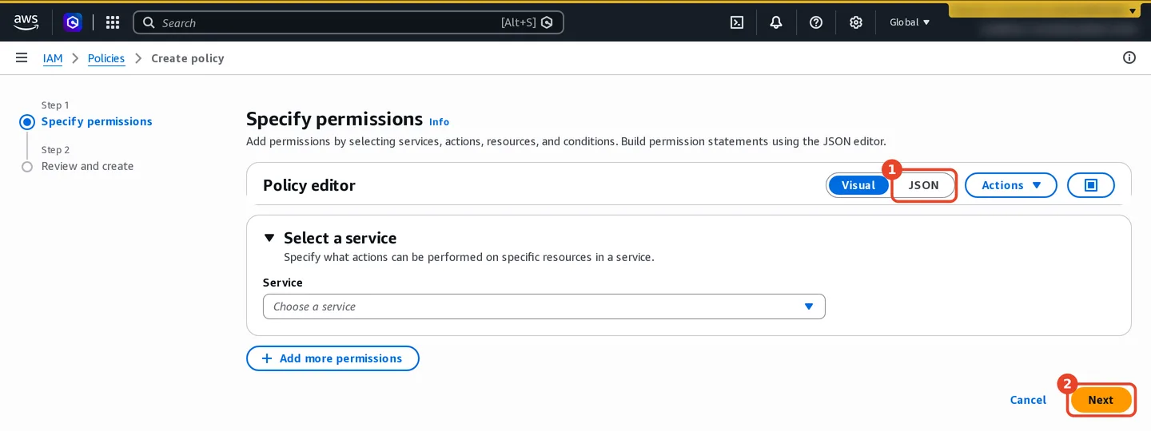The width and height of the screenshot is (1151, 431).
Task: Open the settings gear icon
Action: (856, 22)
